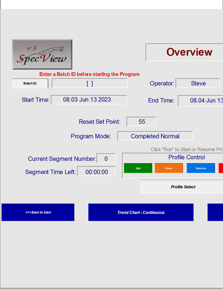This screenshot has height=289, width=223.
Task: Select the Batch ID entry field
Action: tap(90, 83)
